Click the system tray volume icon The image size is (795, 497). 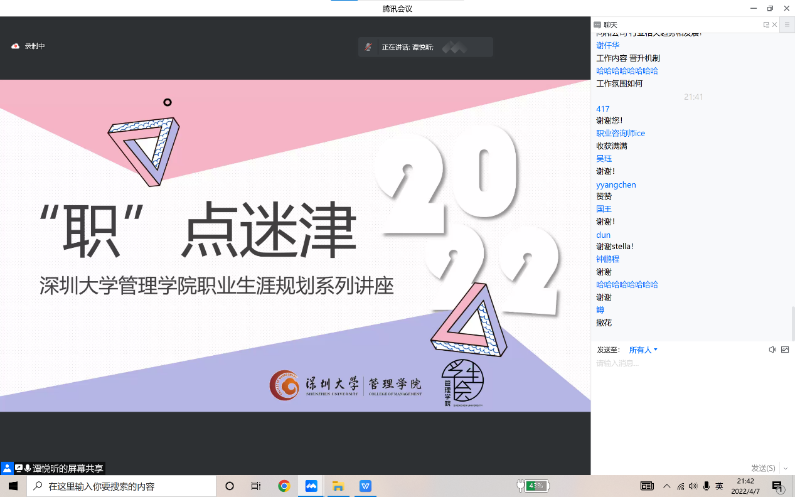tap(693, 486)
